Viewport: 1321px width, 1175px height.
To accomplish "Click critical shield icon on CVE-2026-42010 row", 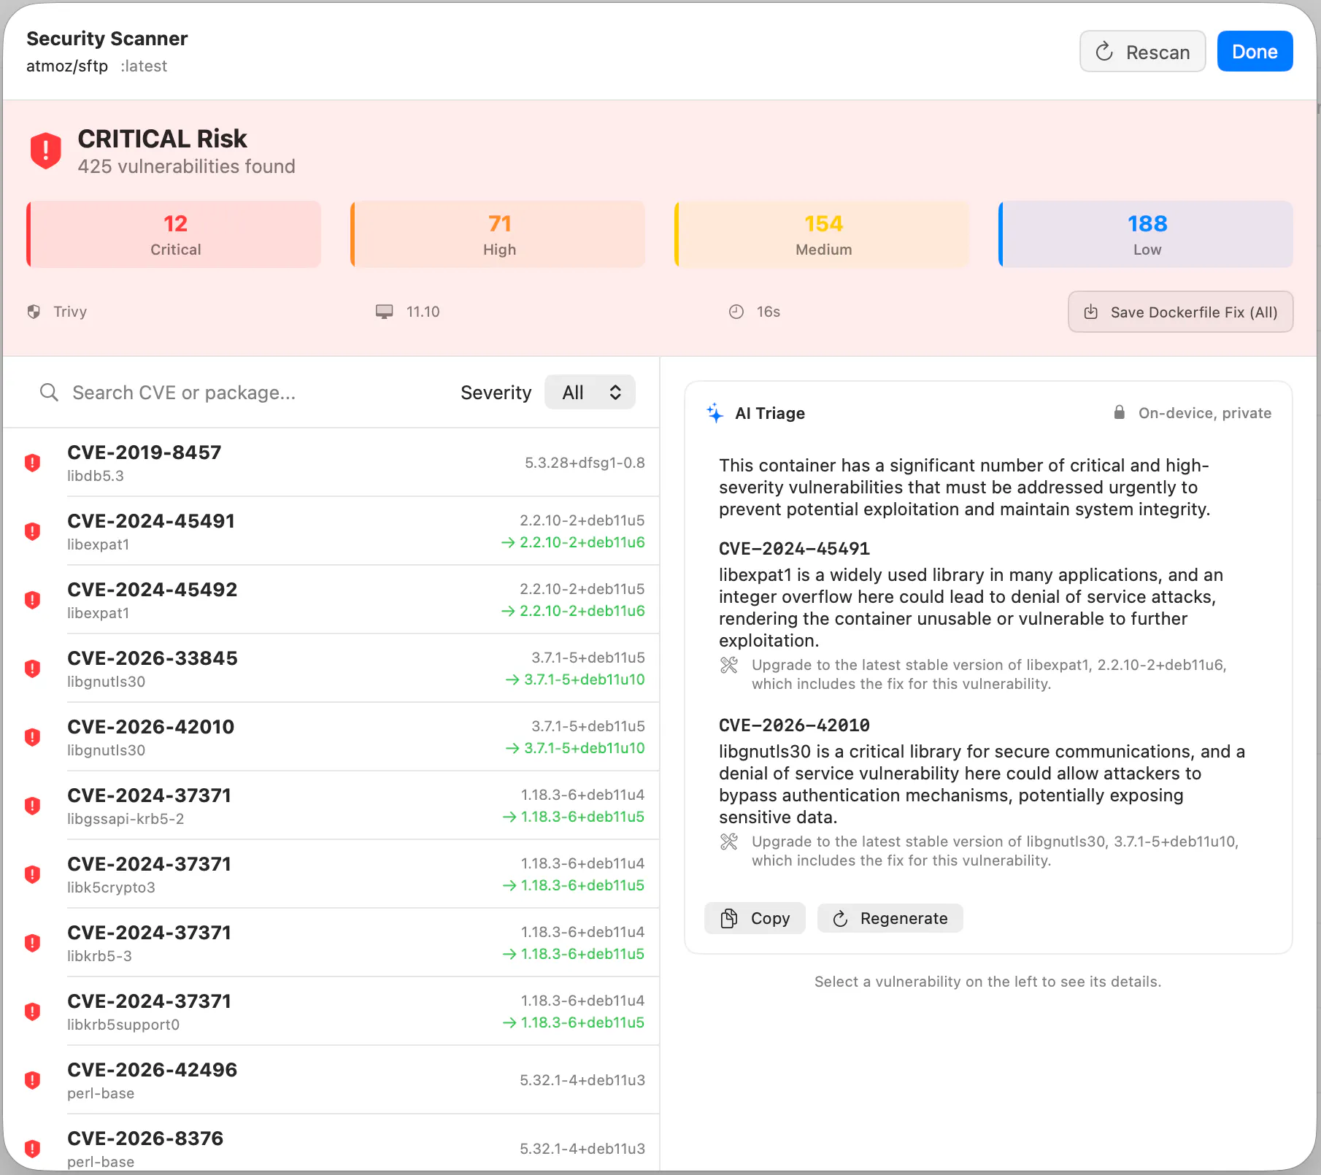I will (x=32, y=737).
